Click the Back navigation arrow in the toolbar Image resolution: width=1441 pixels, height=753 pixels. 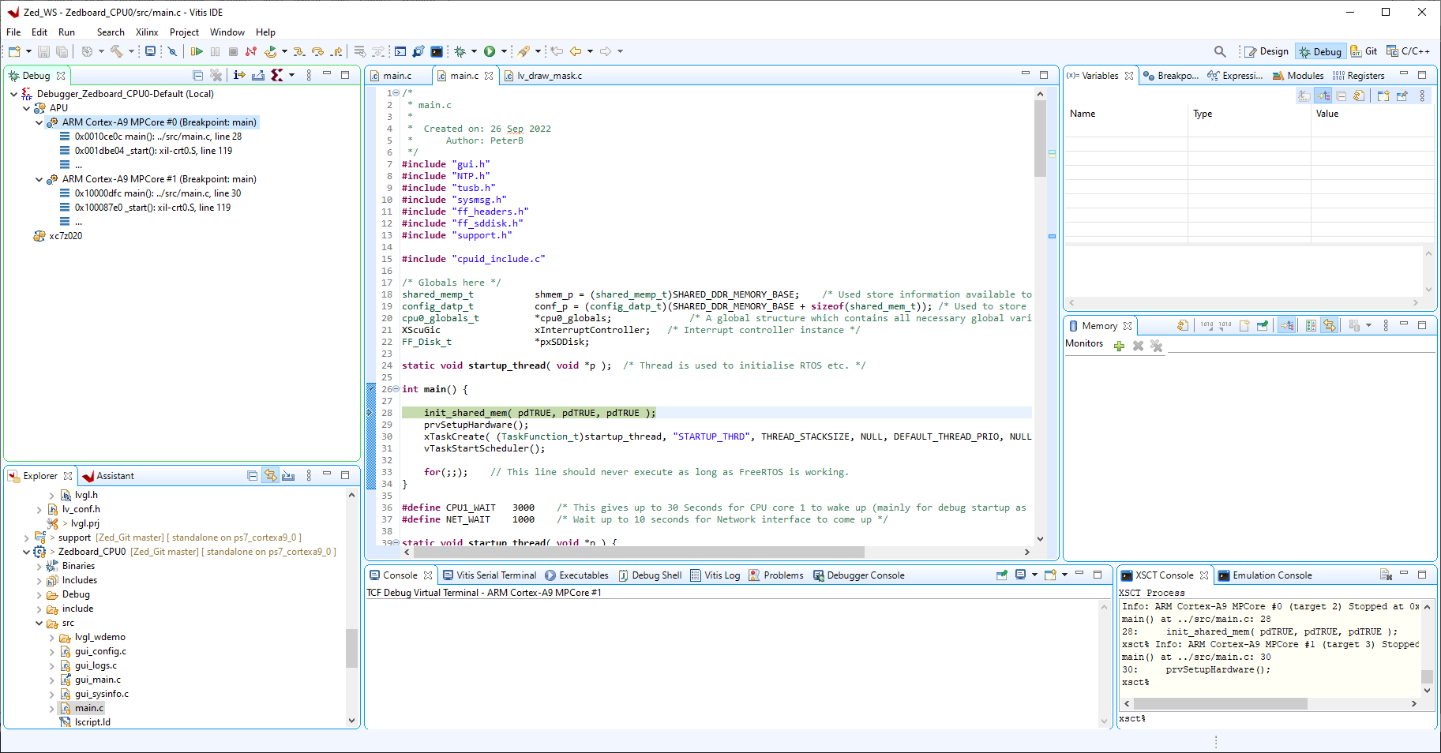point(576,51)
